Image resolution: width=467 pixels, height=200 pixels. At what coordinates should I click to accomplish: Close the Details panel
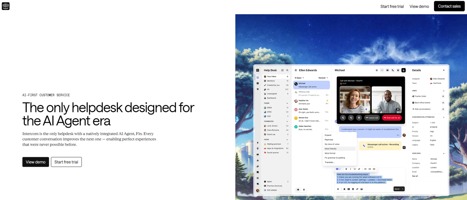[443, 70]
